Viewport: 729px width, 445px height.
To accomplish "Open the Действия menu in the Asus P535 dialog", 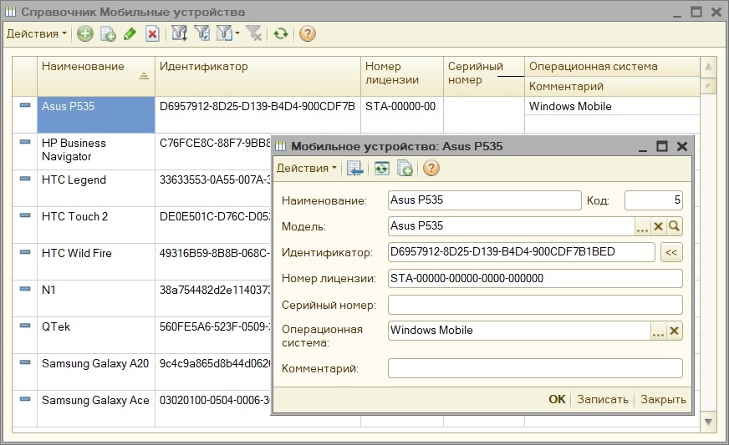I will (x=306, y=168).
